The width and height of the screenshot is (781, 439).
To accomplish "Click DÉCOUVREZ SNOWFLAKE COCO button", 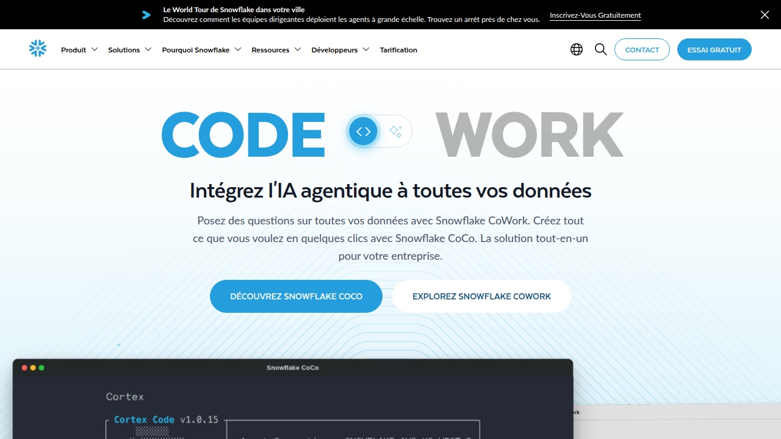I will (296, 296).
